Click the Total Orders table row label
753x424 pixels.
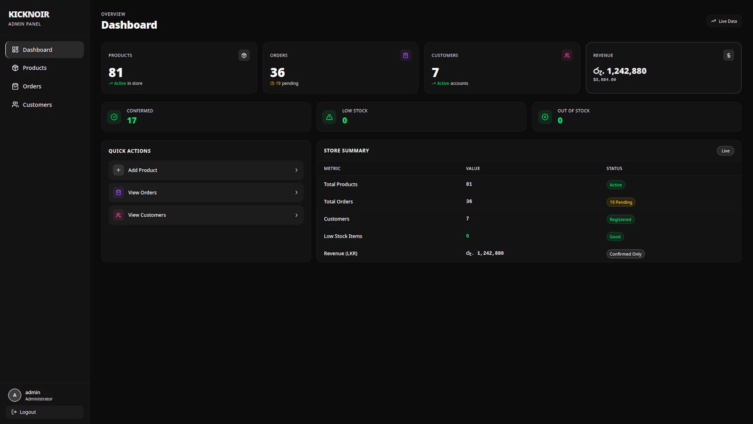point(338,202)
